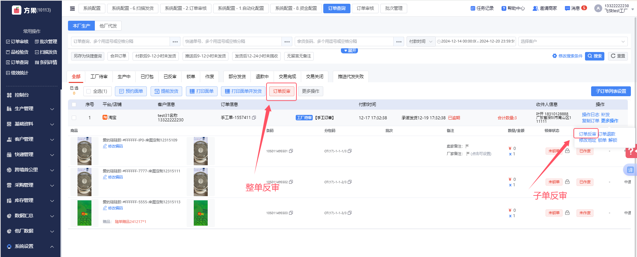Click lock icon on first item row
This screenshot has width=637, height=257.
point(567,151)
